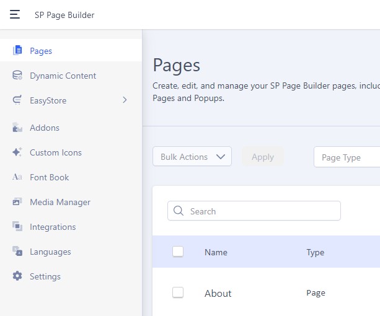This screenshot has height=316, width=380.
Task: Go to Languages in the sidebar
Action: point(50,252)
